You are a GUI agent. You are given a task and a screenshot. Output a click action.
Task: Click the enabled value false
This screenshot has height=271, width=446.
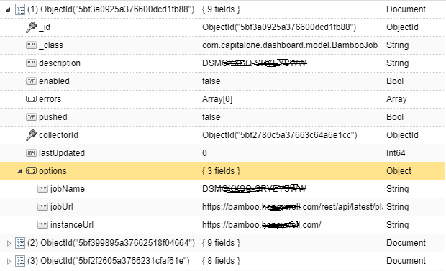point(211,81)
